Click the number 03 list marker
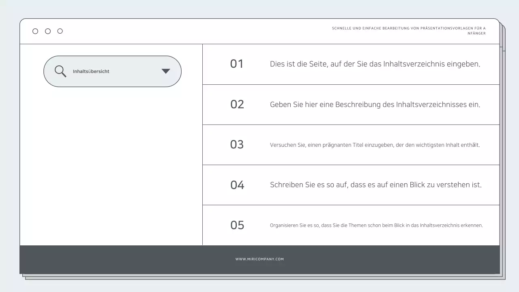Viewport: 519px width, 292px height. point(237,144)
